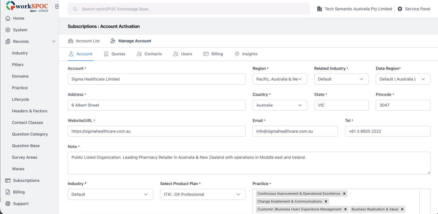The image size is (438, 214).
Task: Click the Tech Semantic Australia Pty Limited label
Action: (358, 9)
